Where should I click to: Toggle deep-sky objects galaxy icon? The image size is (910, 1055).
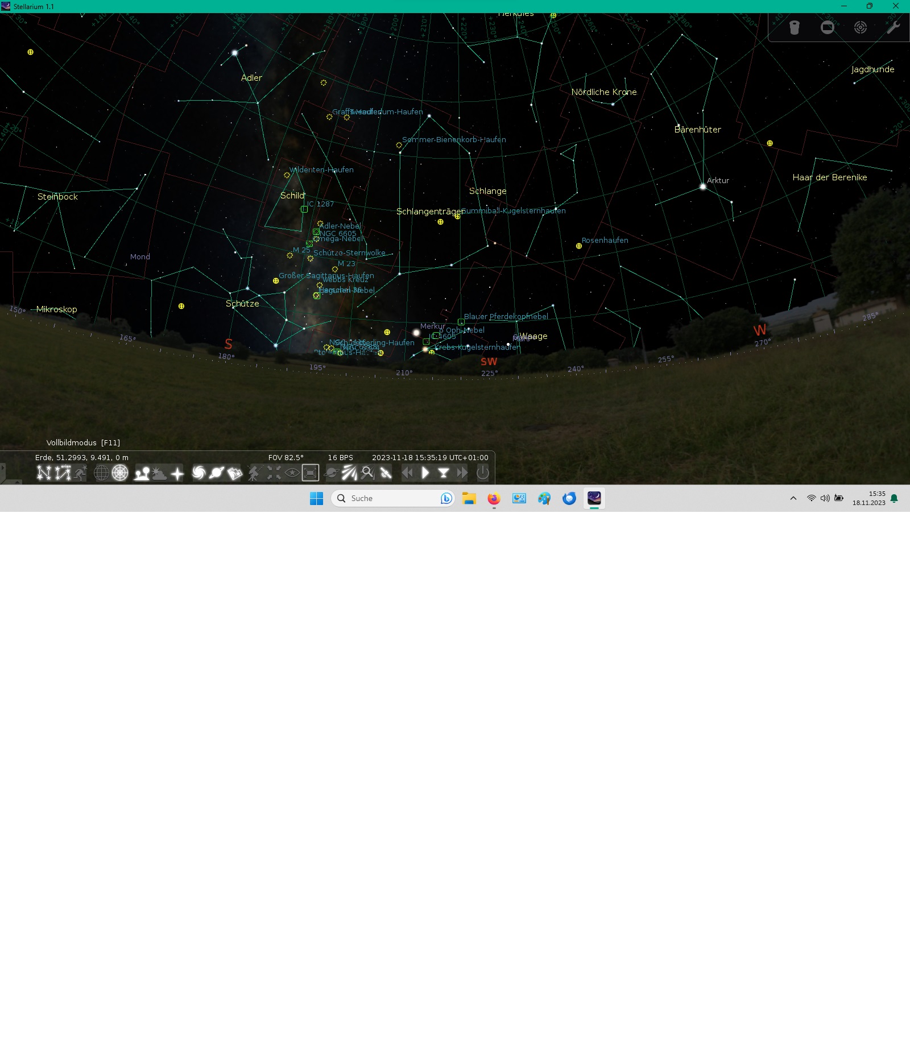coord(198,473)
